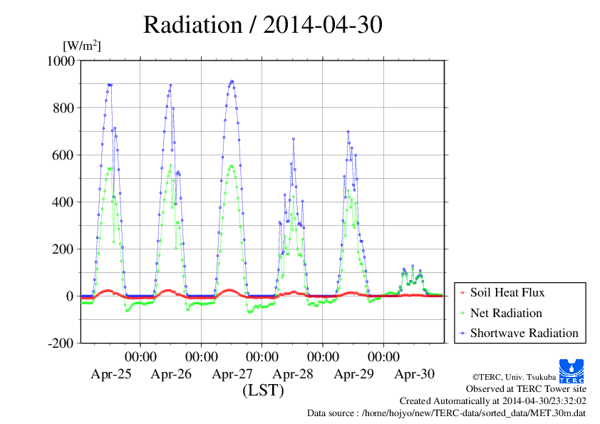
Task: Click the 1000 y-axis value
Action: coord(61,61)
